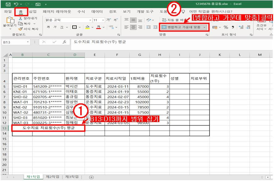The width and height of the screenshot is (274, 182).
Task: Click inside the formula bar text
Action: (99, 42)
